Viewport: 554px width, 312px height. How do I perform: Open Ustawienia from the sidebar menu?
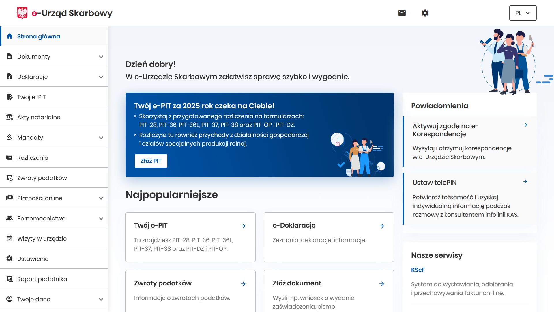[33, 259]
